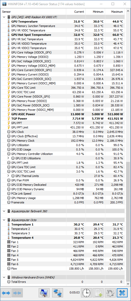Collapse the Aquacomputer Octo group
The height and width of the screenshot is (301, 131).
[x=4, y=220]
